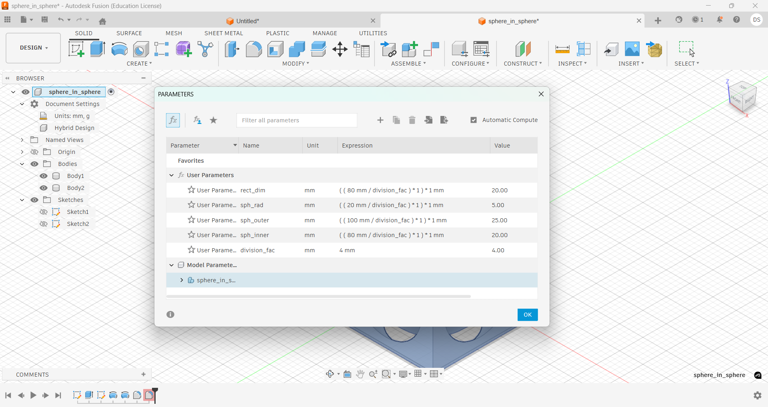Image resolution: width=768 pixels, height=407 pixels.
Task: Expand the Named Views folder
Action: [x=22, y=140]
